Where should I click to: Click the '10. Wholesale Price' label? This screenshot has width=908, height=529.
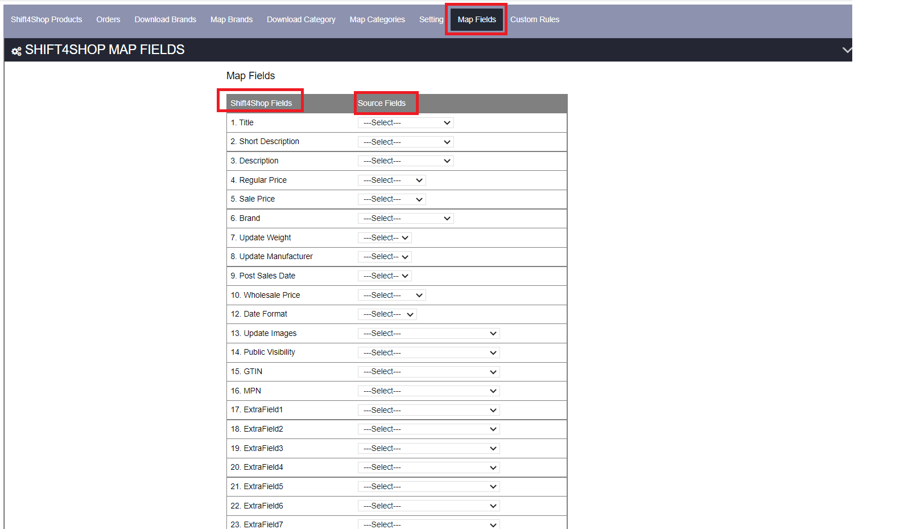click(266, 295)
